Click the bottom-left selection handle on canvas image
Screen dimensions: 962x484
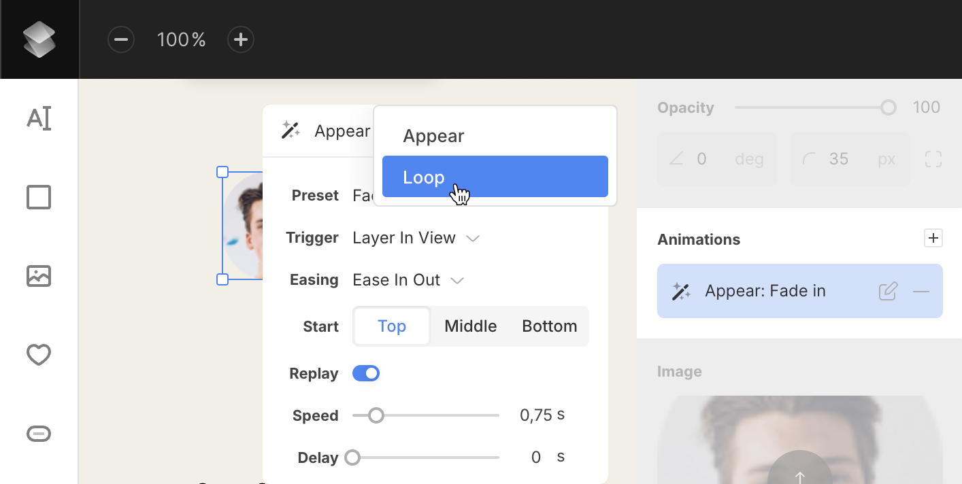point(222,279)
